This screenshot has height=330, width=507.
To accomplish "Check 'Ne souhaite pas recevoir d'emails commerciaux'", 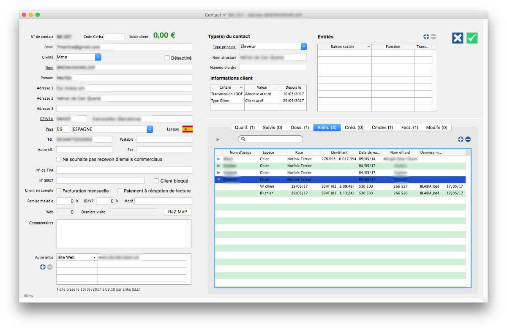I will [59, 159].
